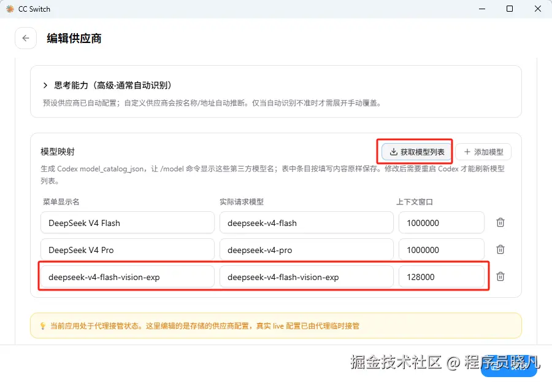Viewport: 552px width, 382px height.
Task: Click the 模型映射 heading
Action: (58, 152)
